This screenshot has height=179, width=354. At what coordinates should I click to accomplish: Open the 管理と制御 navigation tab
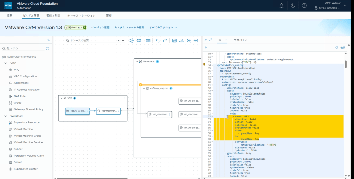53,16
